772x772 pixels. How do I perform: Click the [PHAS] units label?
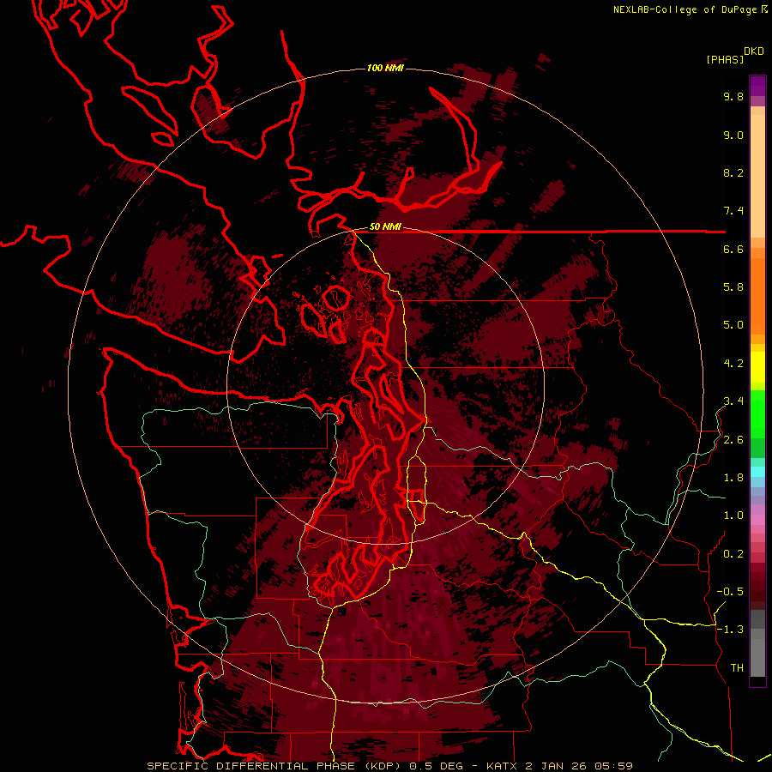[x=725, y=59]
